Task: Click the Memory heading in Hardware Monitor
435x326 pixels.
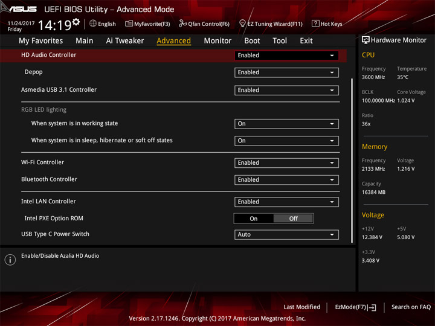Action: (x=375, y=147)
